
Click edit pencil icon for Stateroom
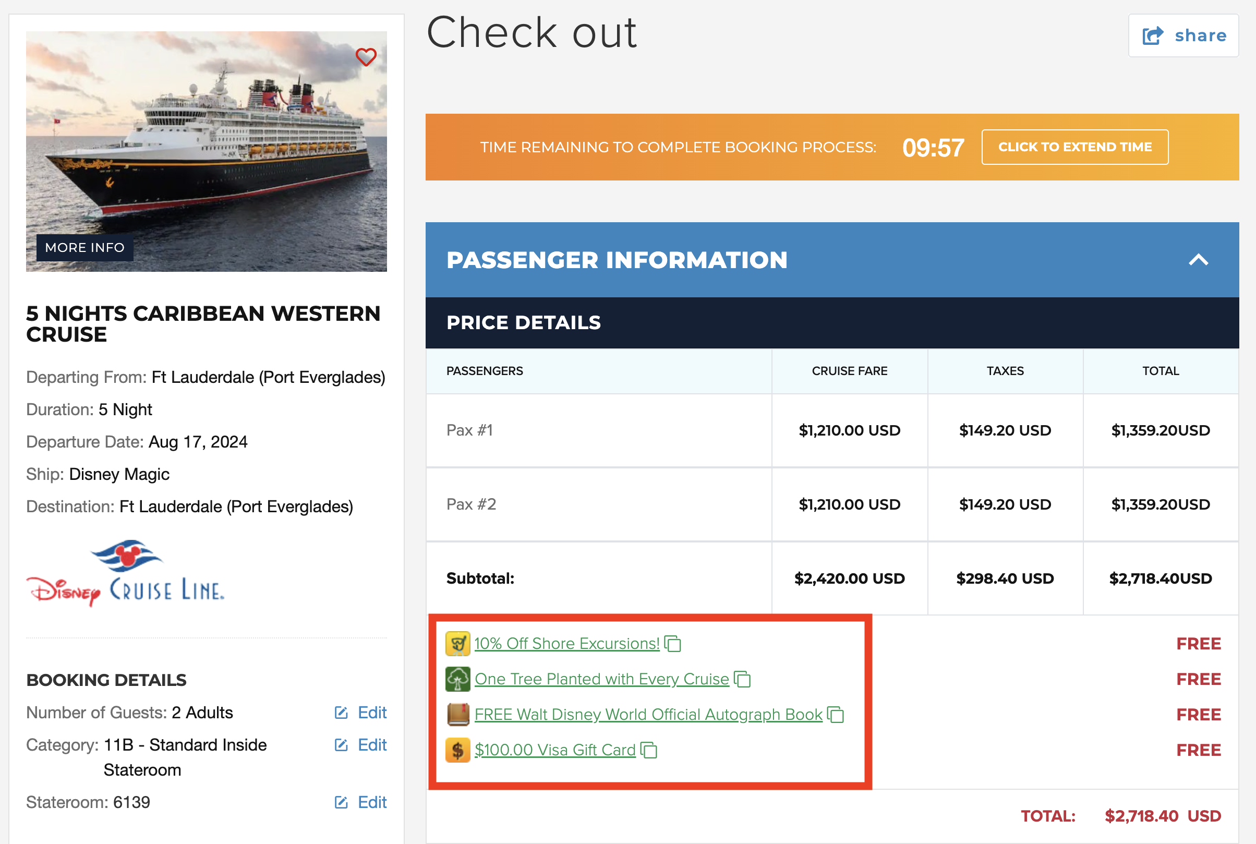pos(341,803)
